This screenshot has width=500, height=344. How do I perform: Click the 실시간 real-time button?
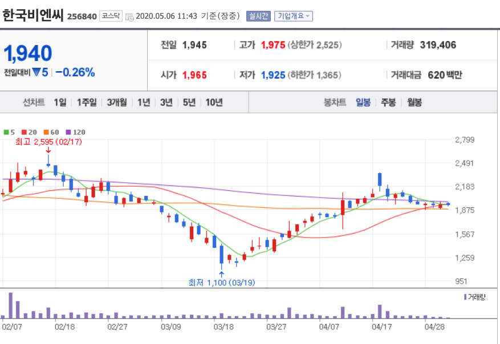258,16
